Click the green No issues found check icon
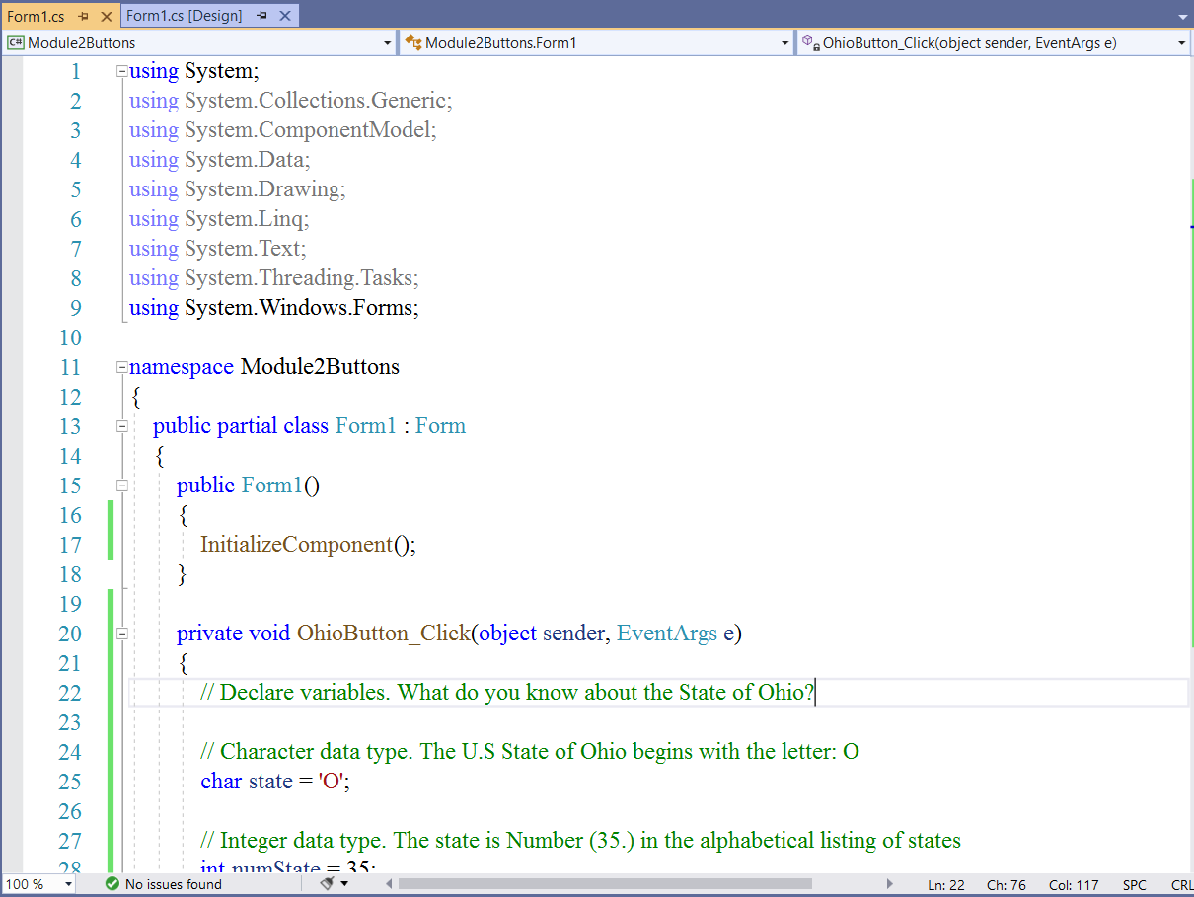The width and height of the screenshot is (1194, 897). [x=112, y=884]
